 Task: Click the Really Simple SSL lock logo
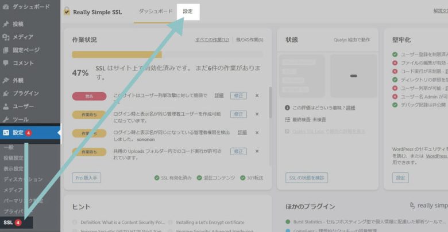[x=67, y=11]
